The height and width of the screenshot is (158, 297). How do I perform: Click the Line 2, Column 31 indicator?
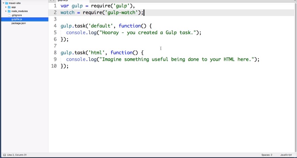17,155
